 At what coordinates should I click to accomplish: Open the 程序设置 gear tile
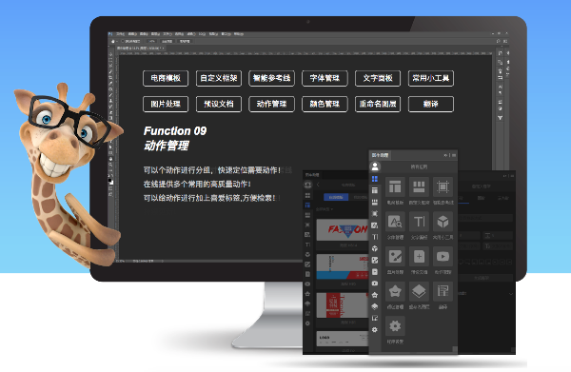[x=395, y=325]
